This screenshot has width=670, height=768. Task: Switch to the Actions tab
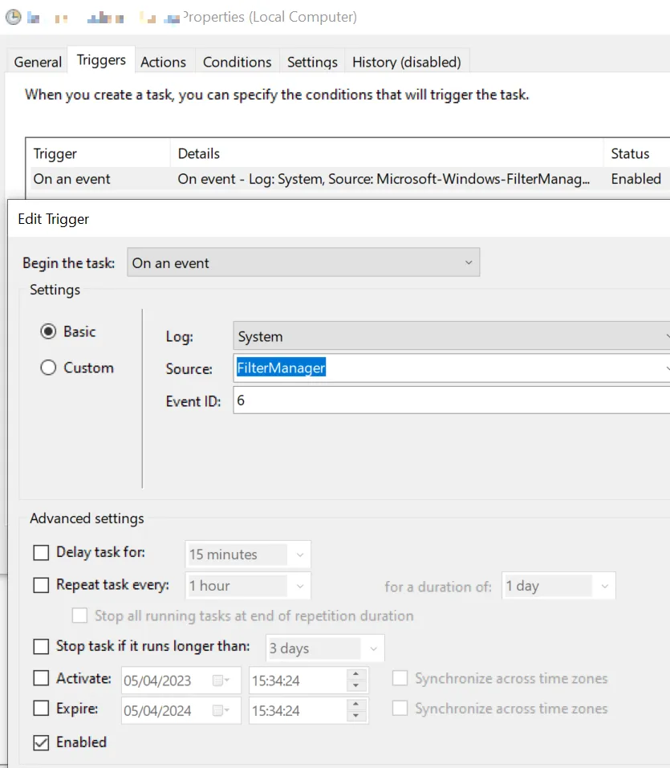[163, 62]
